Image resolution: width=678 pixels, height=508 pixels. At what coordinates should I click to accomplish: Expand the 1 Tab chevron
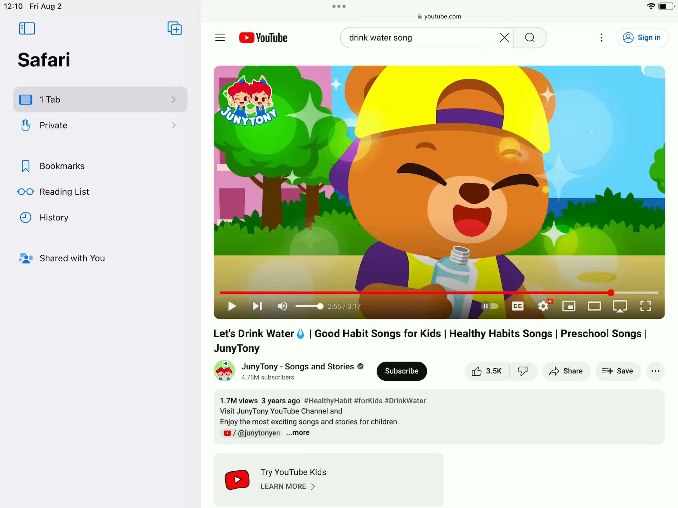coord(173,99)
